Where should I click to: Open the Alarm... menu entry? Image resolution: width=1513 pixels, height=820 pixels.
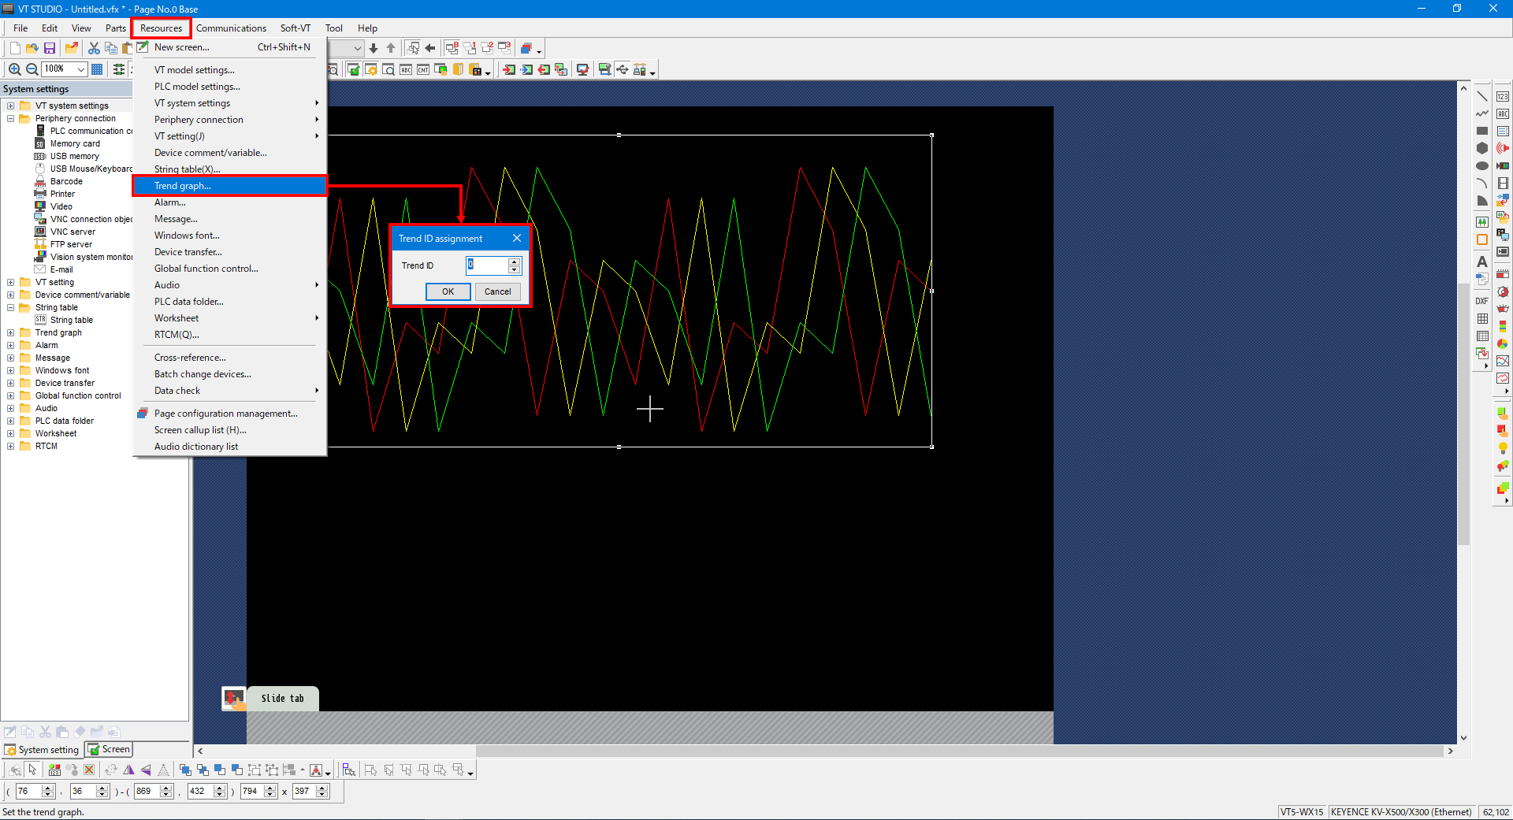(x=170, y=202)
